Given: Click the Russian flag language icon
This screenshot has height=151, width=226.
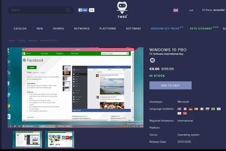Looking at the screenshot, I should pos(208,109).
